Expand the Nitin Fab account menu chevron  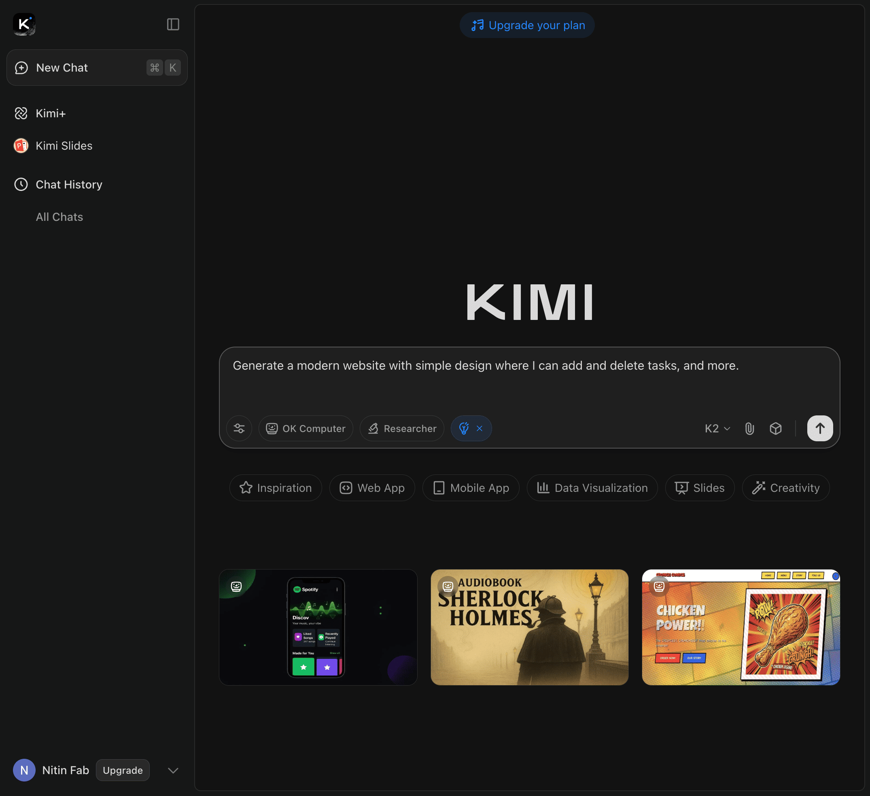click(x=173, y=771)
